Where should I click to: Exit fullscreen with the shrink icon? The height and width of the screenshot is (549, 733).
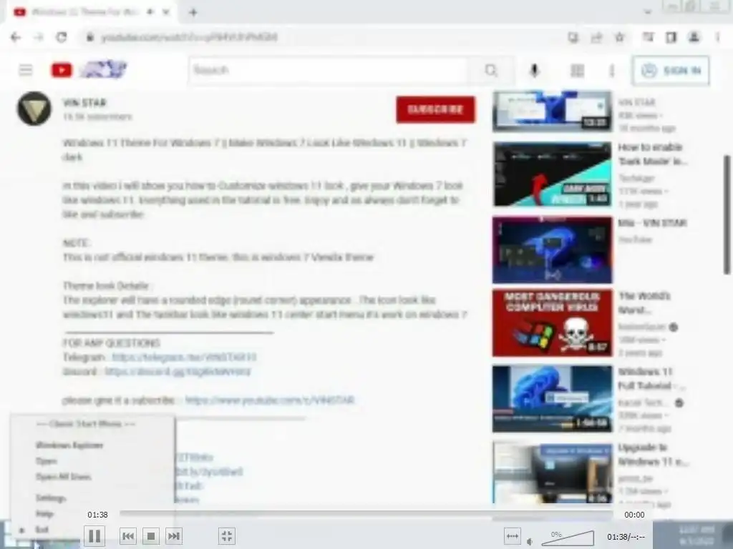pos(227,536)
